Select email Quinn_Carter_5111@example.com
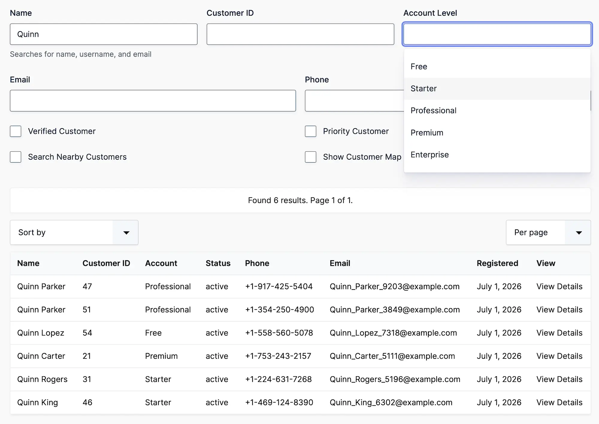Viewport: 599px width, 424px height. (x=392, y=356)
